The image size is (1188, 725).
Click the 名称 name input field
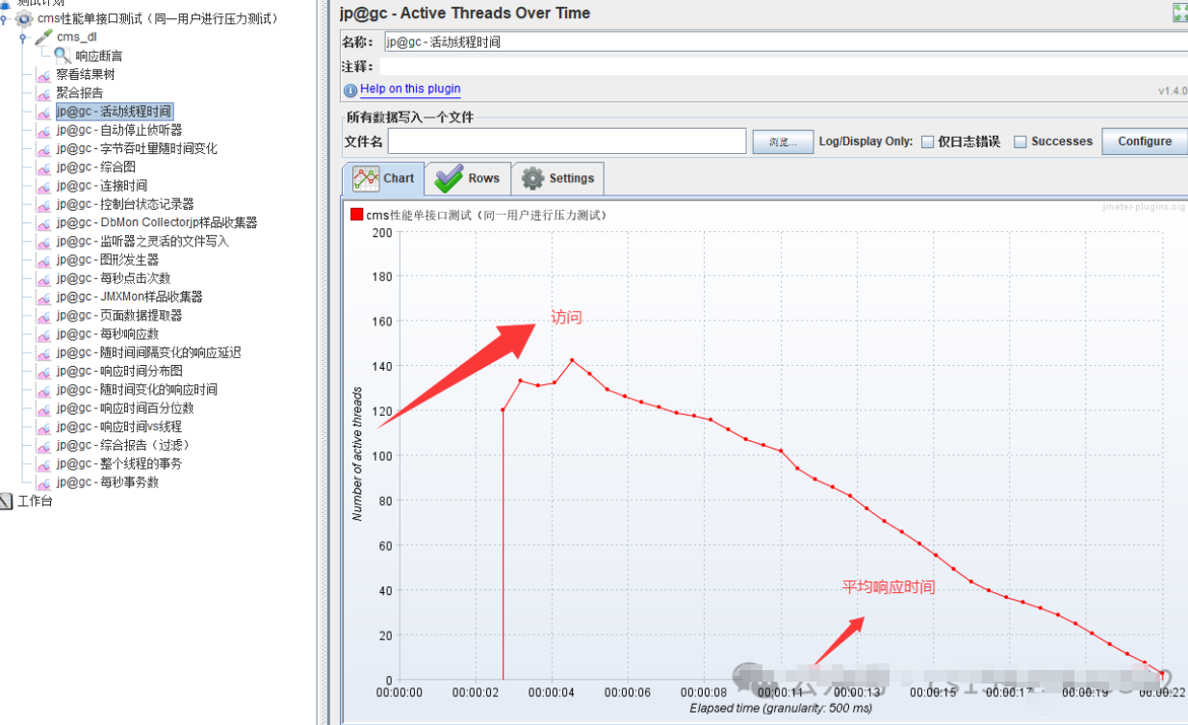tap(785, 42)
